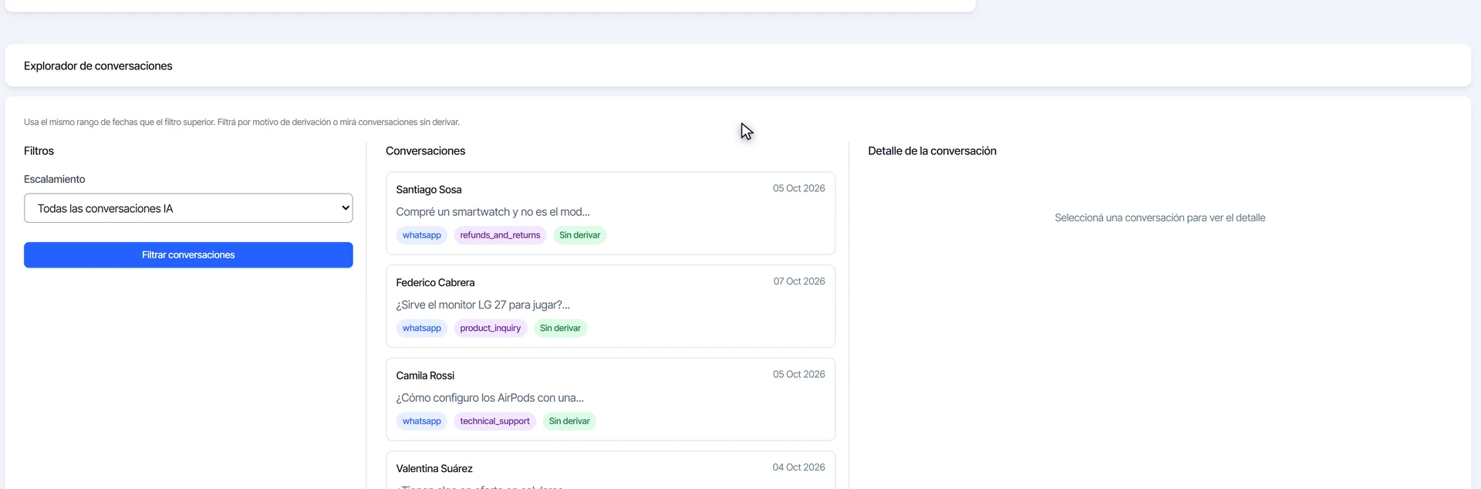Open the Escalamiento dropdown
The width and height of the screenshot is (1481, 489).
[188, 208]
